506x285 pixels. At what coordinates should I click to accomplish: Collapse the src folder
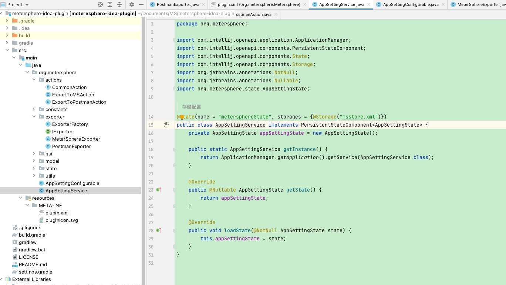coord(7,50)
